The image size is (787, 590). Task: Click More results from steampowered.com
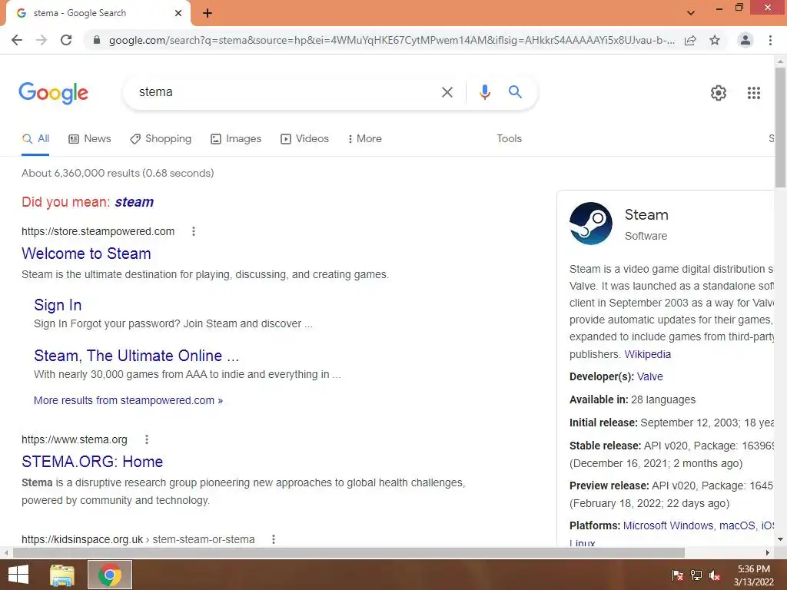(128, 400)
